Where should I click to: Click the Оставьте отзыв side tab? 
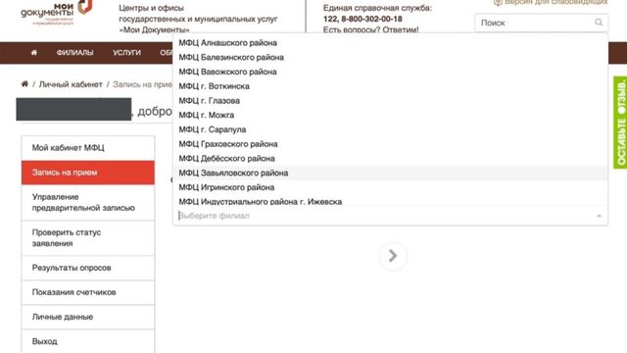(620, 123)
